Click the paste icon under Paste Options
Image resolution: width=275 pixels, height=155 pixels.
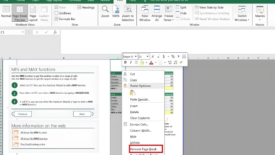tap(132, 92)
